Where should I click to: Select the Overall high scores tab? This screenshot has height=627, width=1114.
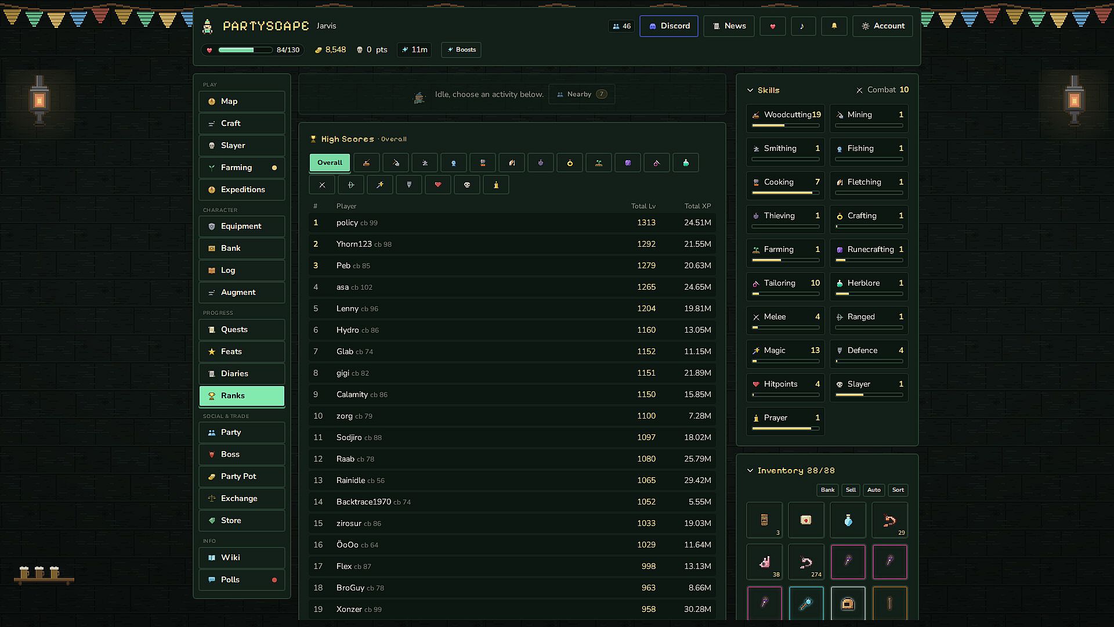pyautogui.click(x=330, y=163)
